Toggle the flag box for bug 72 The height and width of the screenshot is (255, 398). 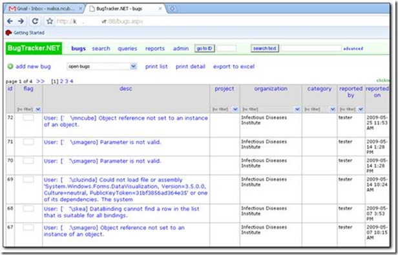28,117
